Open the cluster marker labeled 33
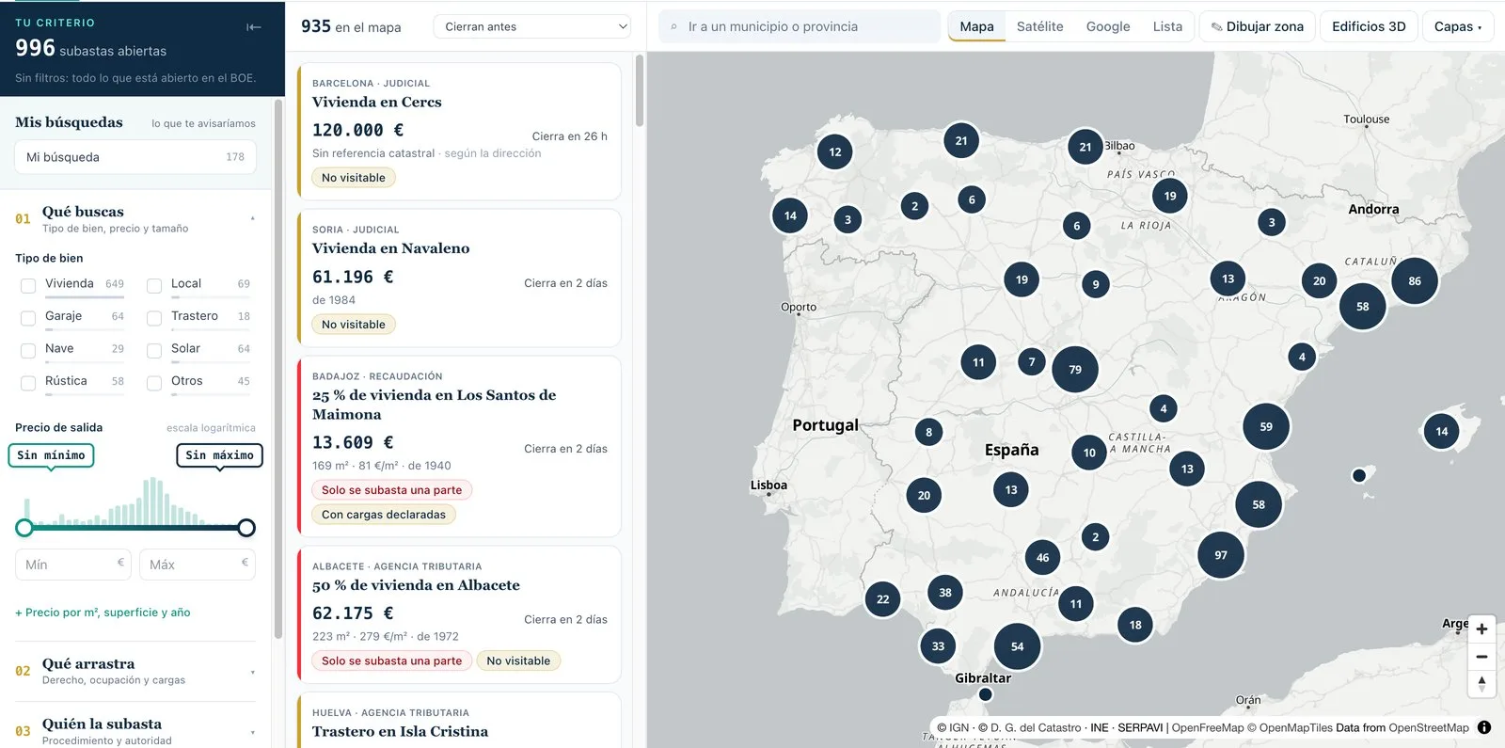 pyautogui.click(x=938, y=646)
